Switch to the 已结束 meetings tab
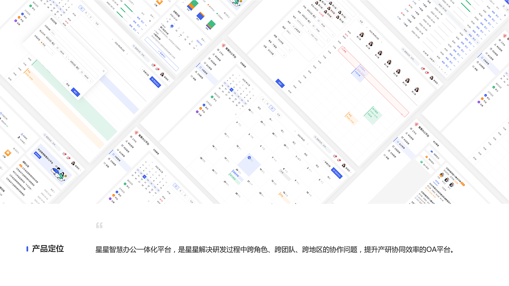509x286 pixels. click(444, 188)
